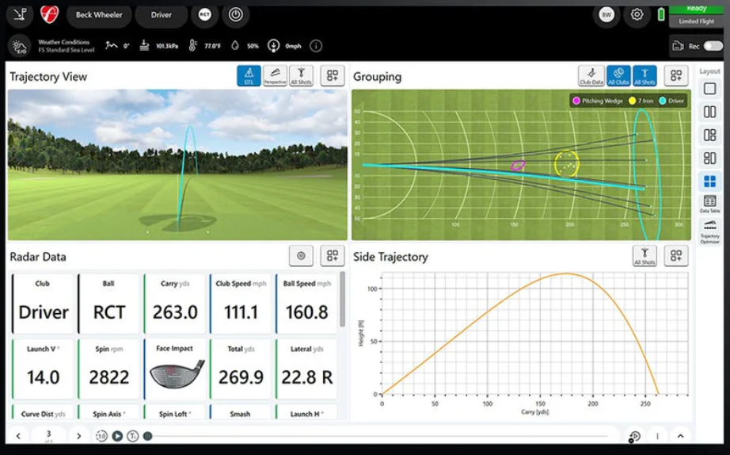The image size is (730, 455).
Task: Open widget picker in Grouping panel
Action: 676,75
